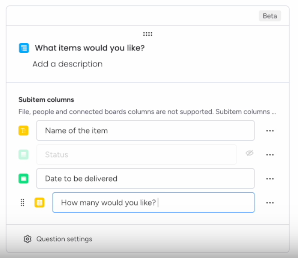
Task: Click the green date column icon
Action: [24, 178]
